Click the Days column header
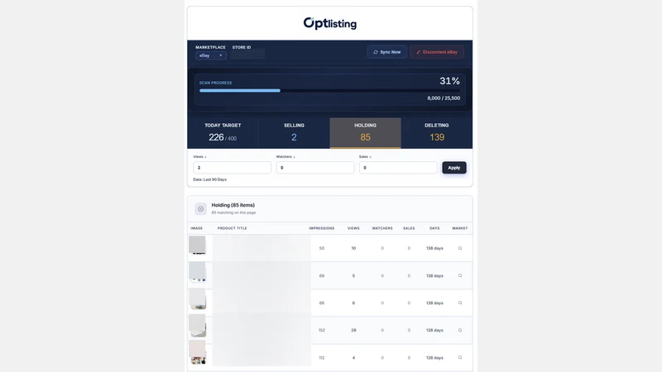 point(434,228)
